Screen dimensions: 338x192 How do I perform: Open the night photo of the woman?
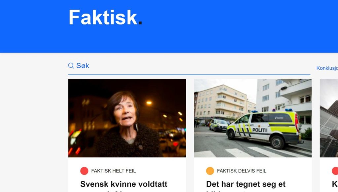127,118
